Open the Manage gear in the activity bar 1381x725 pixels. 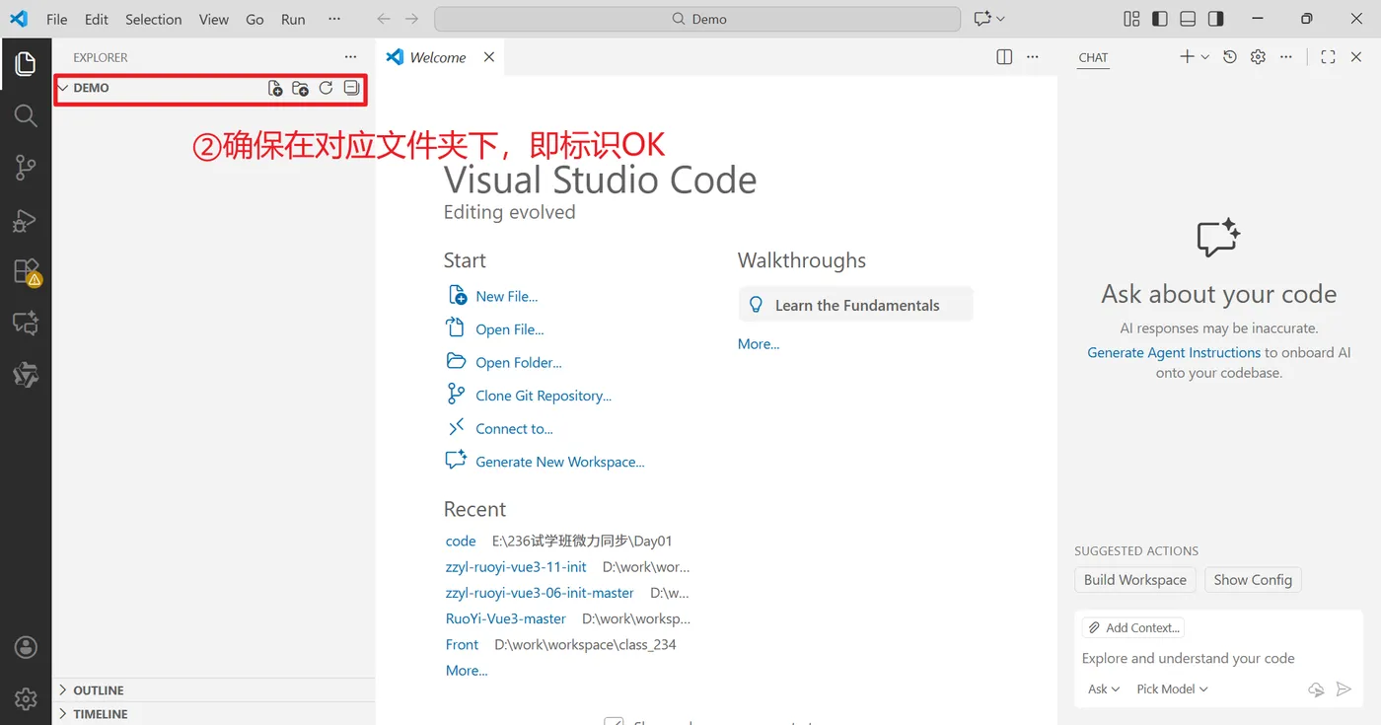(x=26, y=698)
